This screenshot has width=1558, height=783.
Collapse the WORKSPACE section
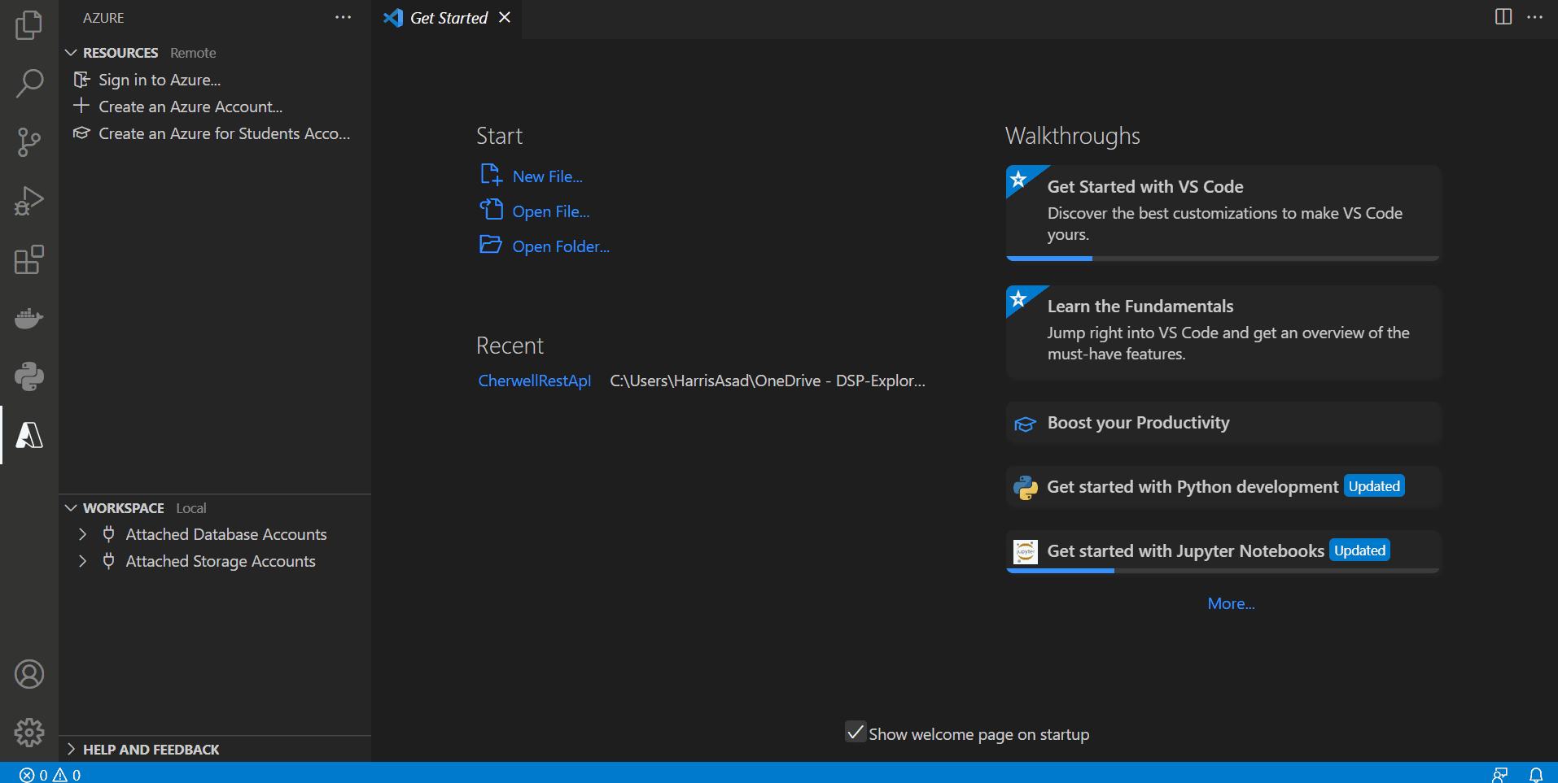[71, 508]
